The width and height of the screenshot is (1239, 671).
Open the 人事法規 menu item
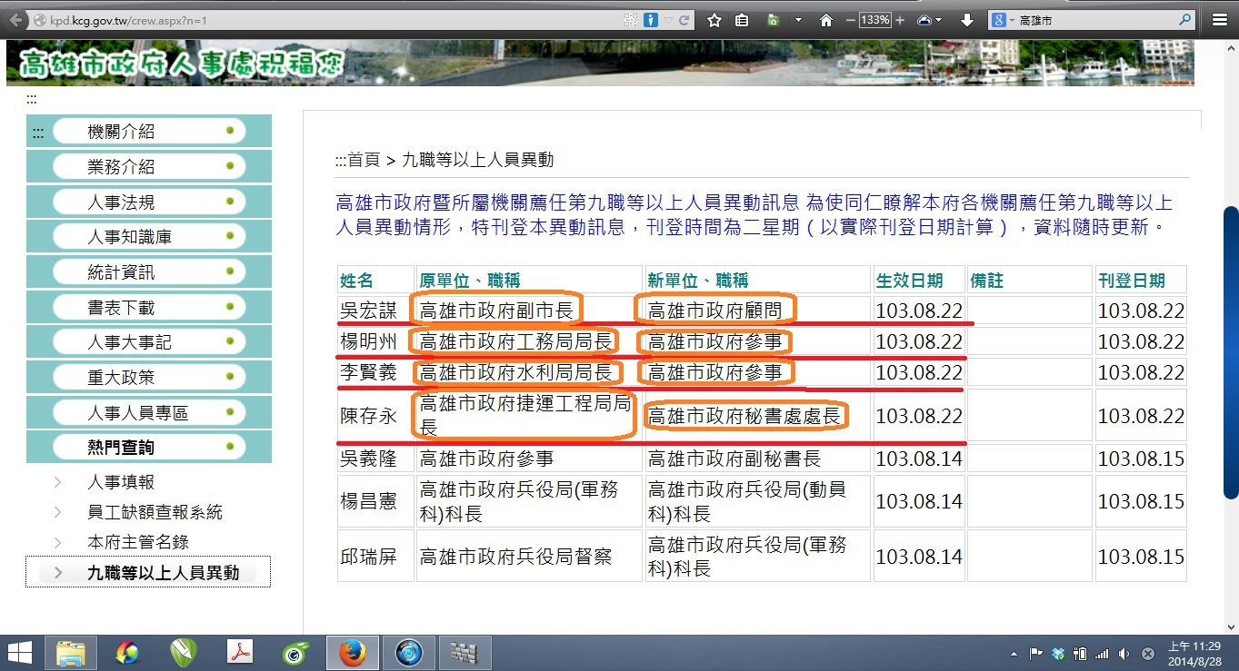[149, 202]
